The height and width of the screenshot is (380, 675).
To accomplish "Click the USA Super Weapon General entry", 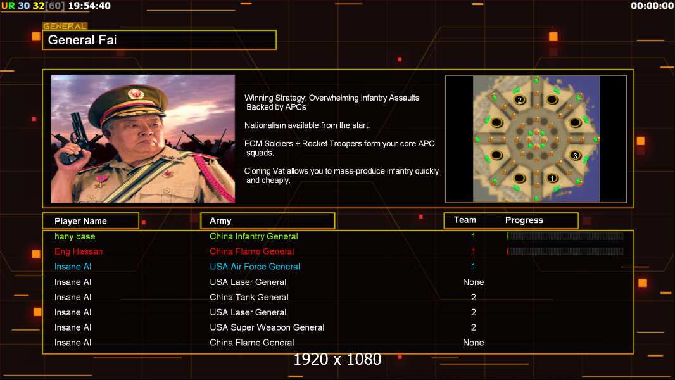I will [x=267, y=327].
